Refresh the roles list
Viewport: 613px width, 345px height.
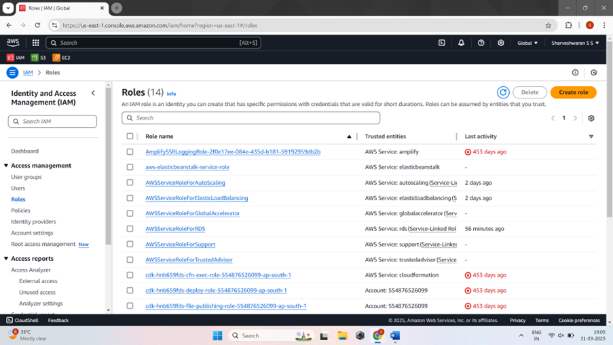click(503, 92)
